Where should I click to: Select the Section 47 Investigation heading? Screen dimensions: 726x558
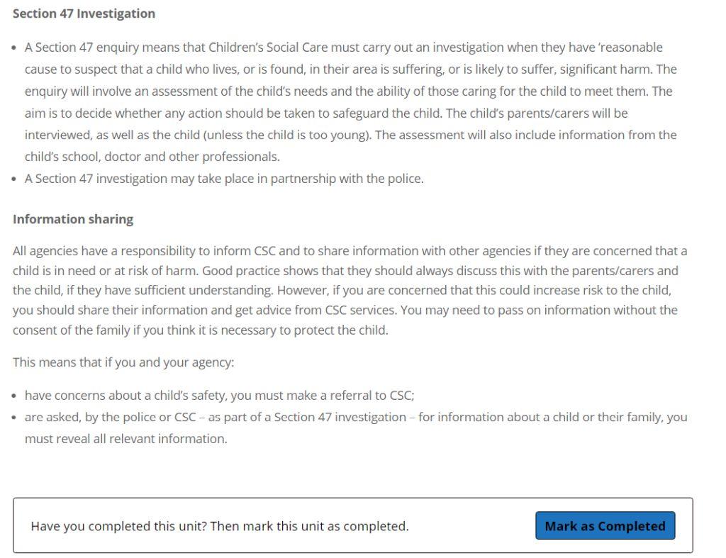tap(83, 13)
